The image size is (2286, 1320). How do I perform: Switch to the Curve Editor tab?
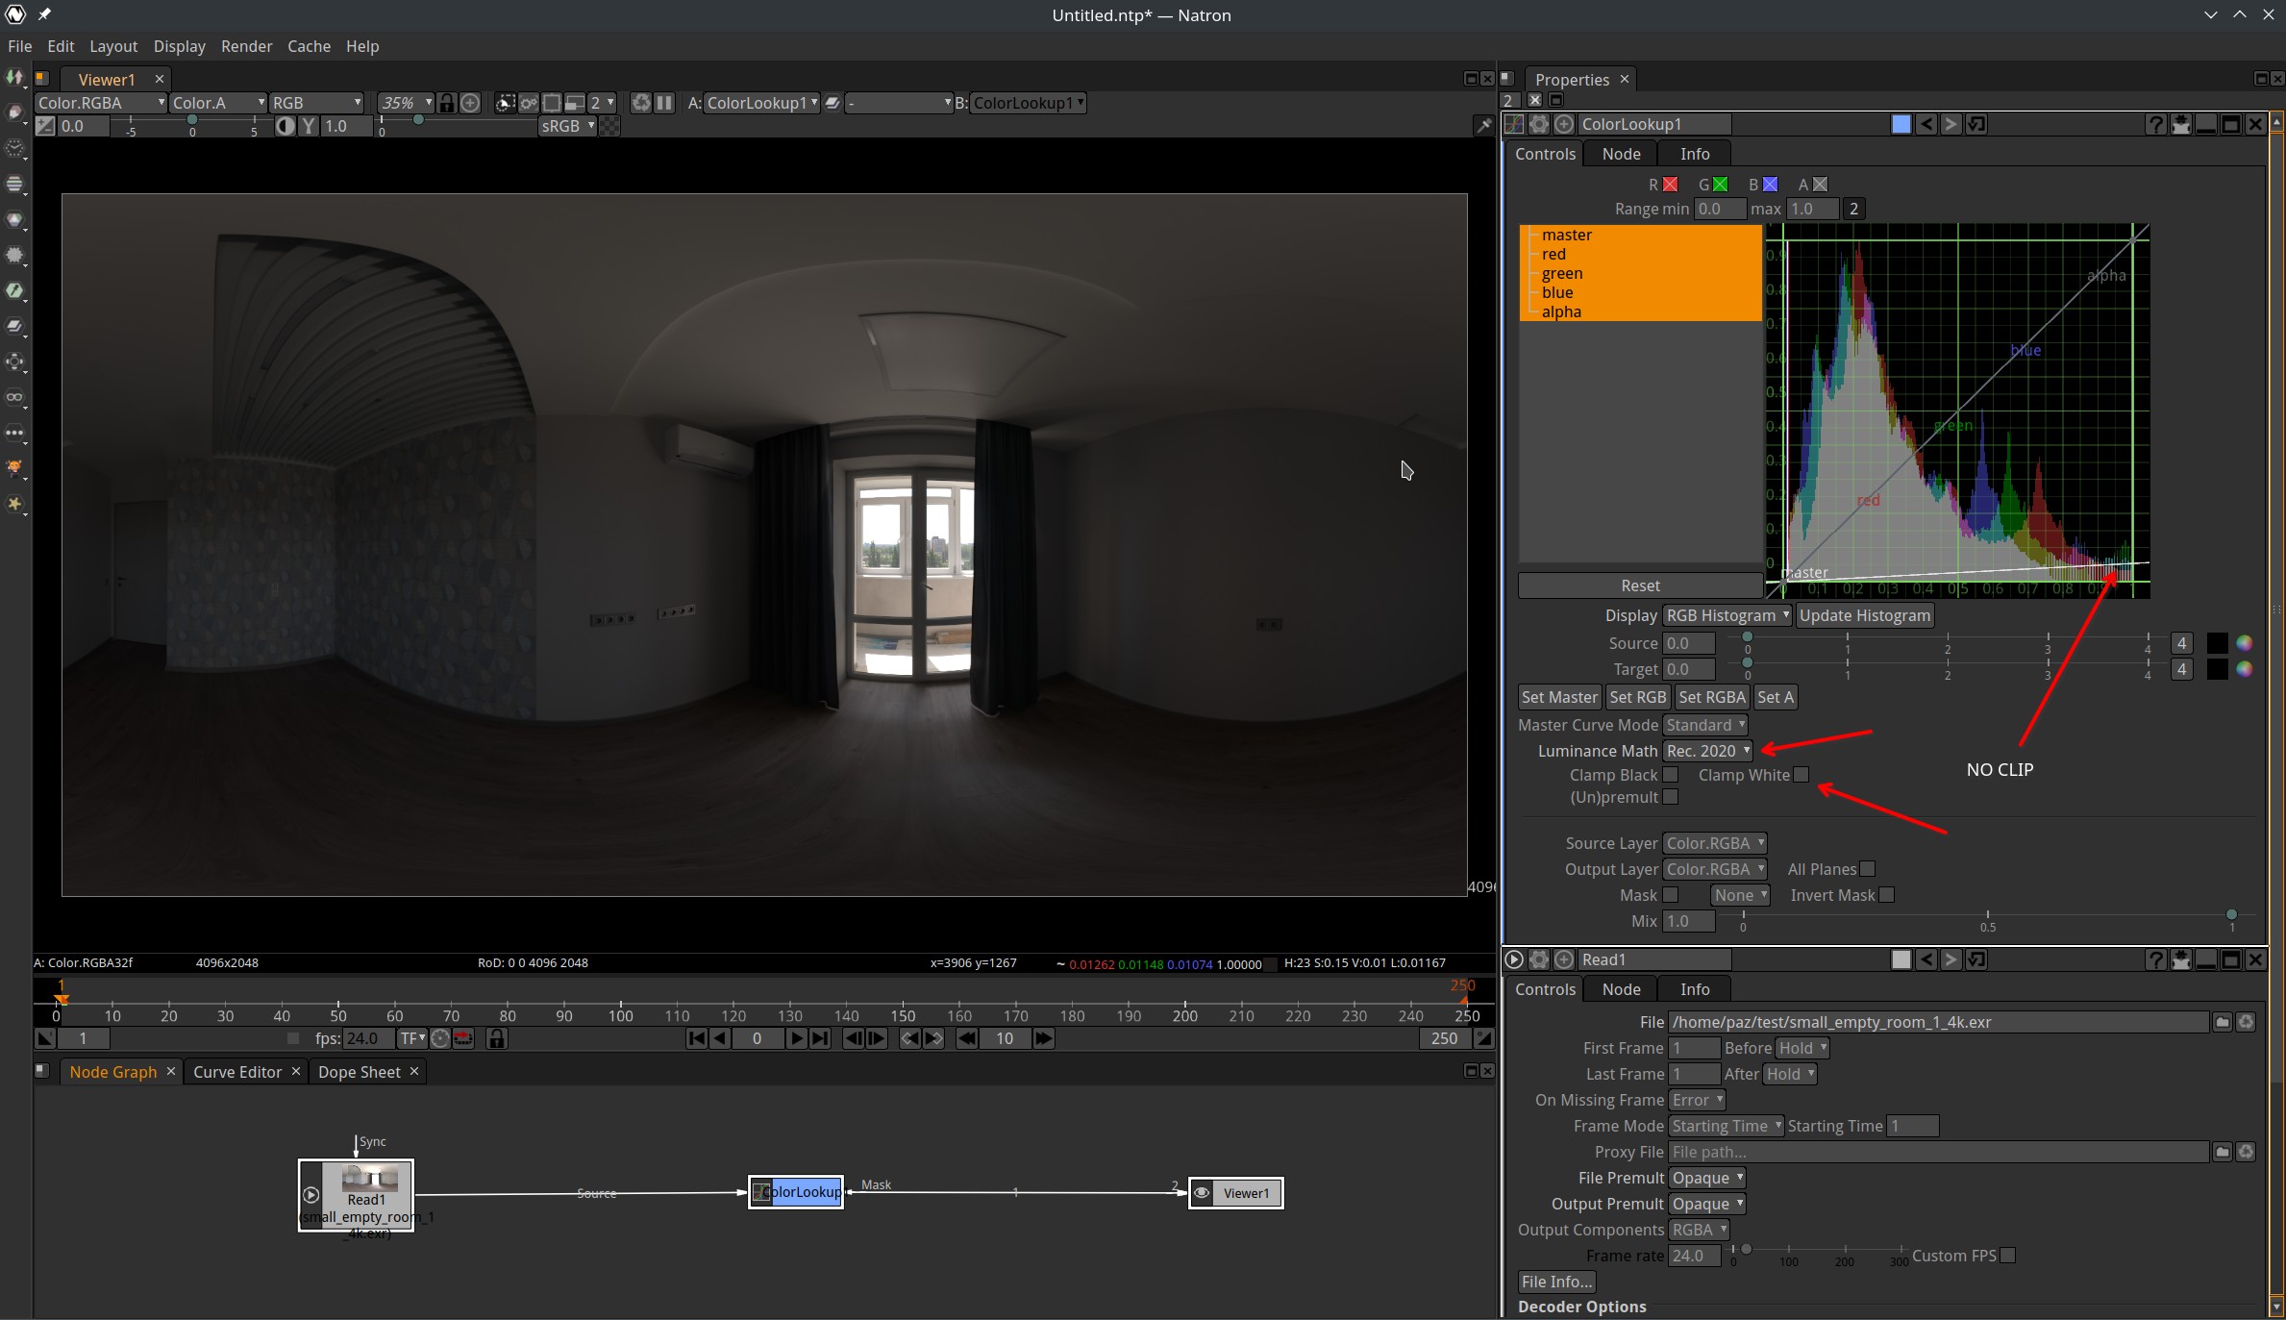[x=237, y=1072]
